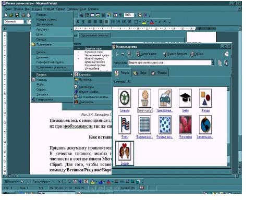Select the car transport category thumbnail
Viewport: 267px width, 200px height.
point(165,98)
